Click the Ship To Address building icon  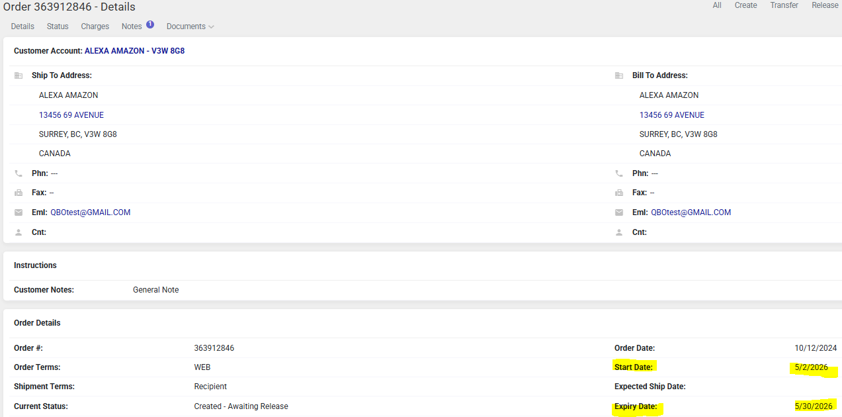click(x=19, y=75)
